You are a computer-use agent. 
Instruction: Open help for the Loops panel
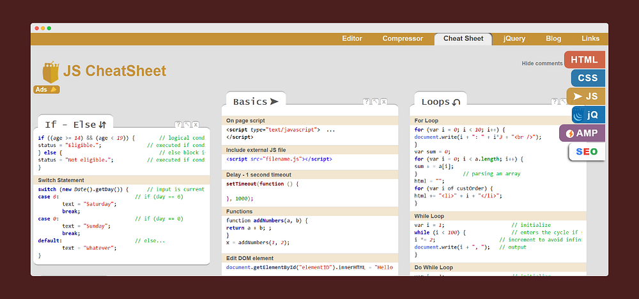[554, 102]
